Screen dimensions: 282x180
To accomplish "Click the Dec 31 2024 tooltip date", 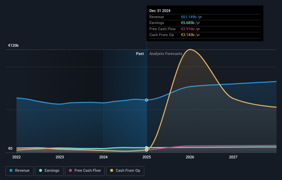I will pyautogui.click(x=160, y=11).
